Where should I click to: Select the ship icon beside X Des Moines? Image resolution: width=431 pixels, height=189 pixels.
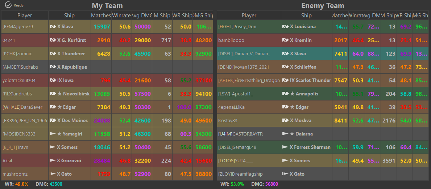(x=53, y=120)
